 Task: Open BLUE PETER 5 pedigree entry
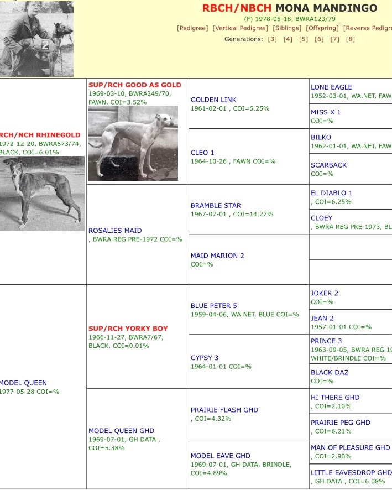(213, 306)
